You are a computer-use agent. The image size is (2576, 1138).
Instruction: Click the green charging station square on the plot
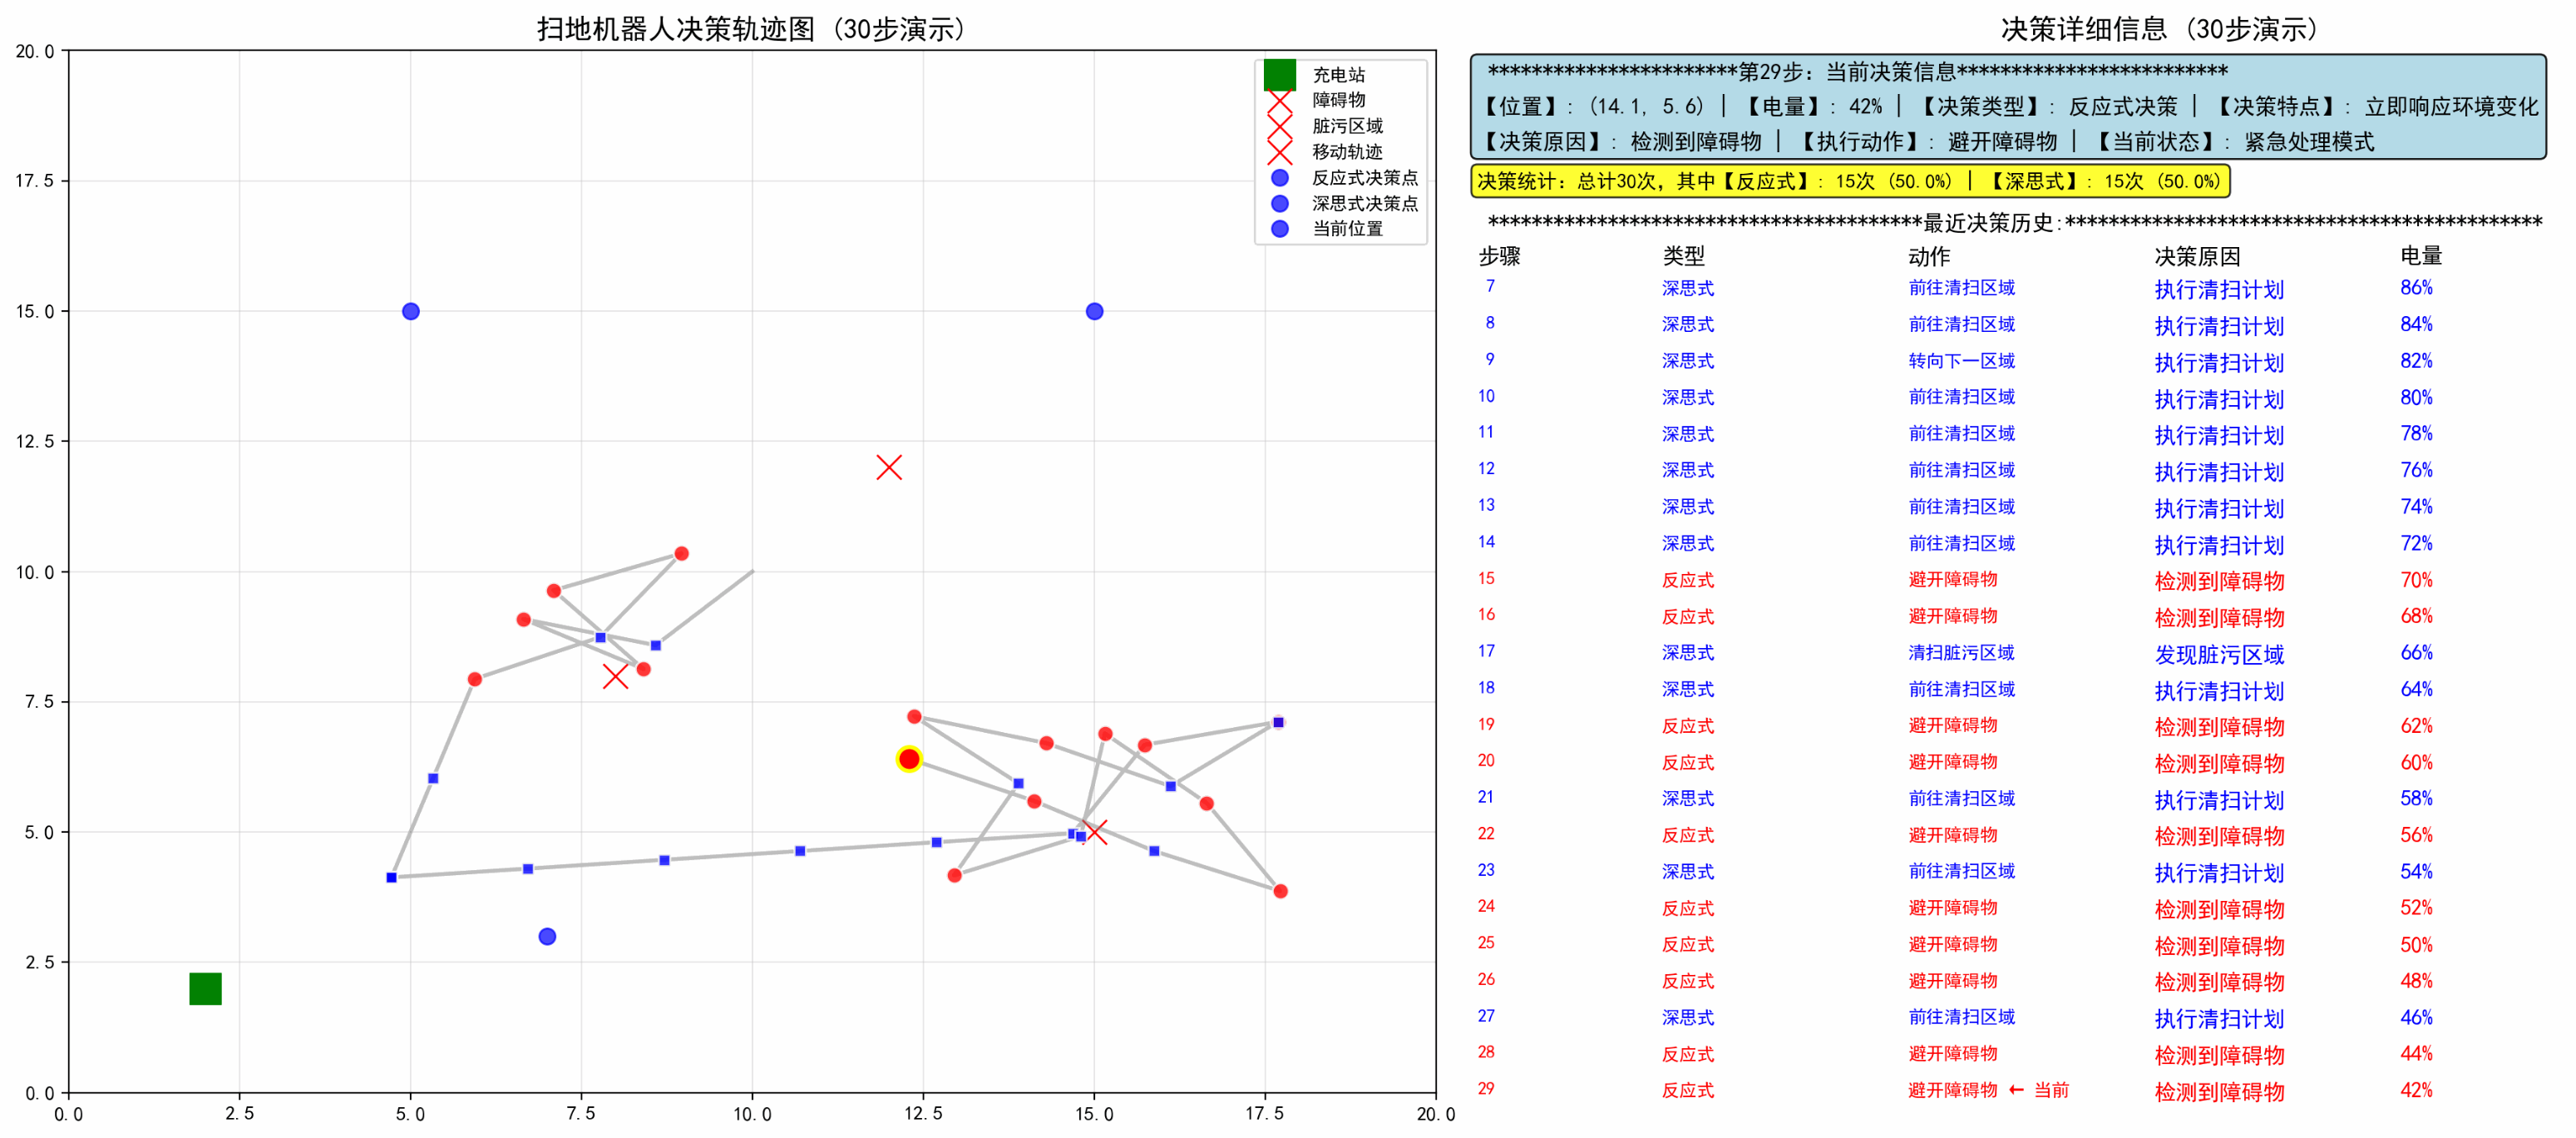pos(205,988)
